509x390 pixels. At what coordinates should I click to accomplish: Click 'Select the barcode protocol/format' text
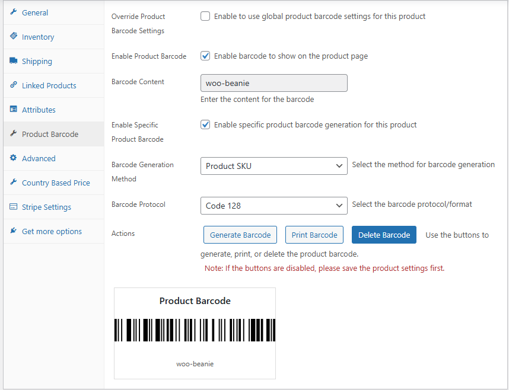(412, 204)
